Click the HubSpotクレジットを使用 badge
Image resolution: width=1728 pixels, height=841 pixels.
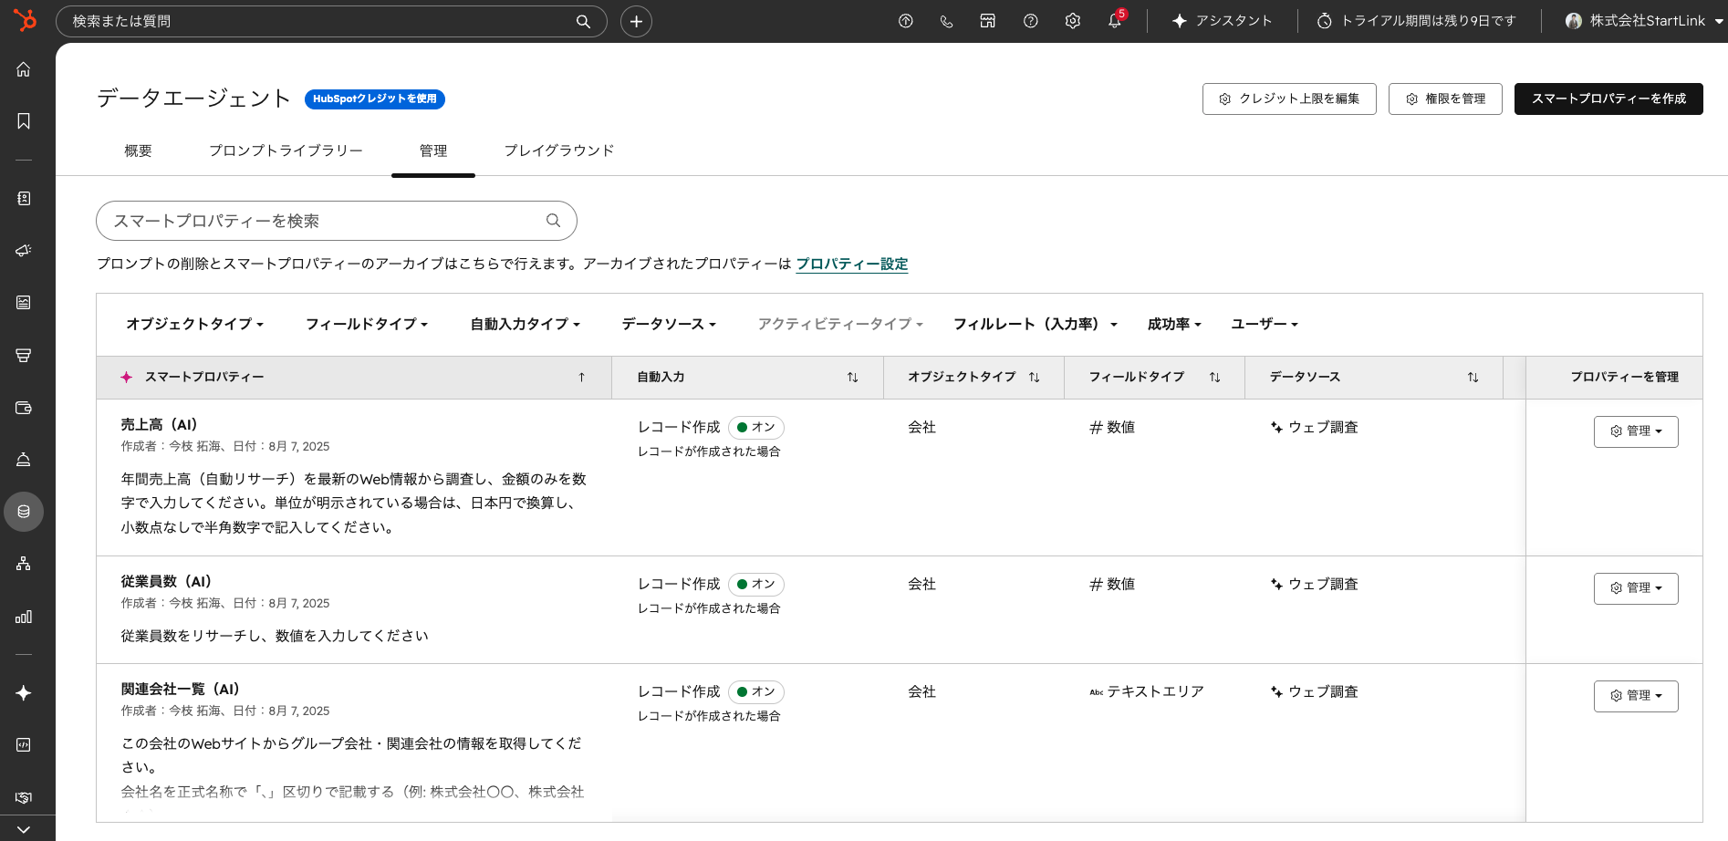375,99
